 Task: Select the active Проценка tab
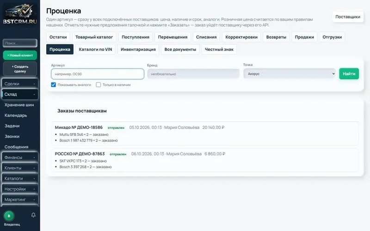(x=60, y=49)
